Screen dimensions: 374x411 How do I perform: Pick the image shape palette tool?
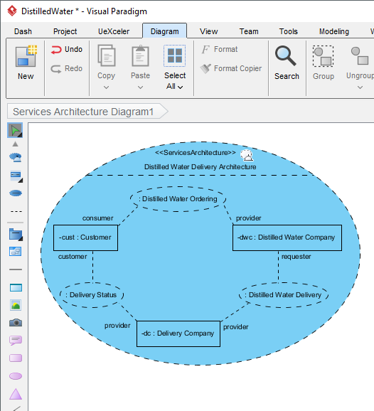pyautogui.click(x=16, y=305)
